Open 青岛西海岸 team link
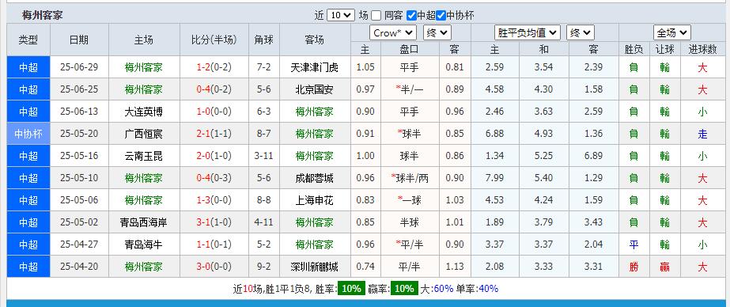730x307 pixels. click(x=144, y=222)
